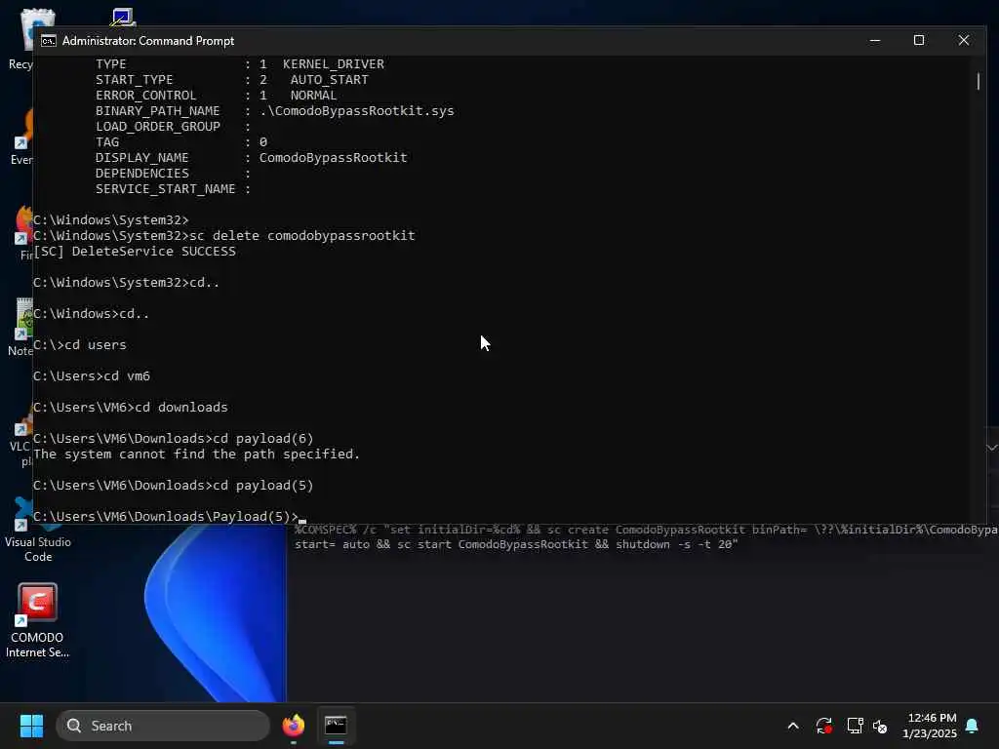Image resolution: width=999 pixels, height=749 pixels.
Task: Click background window %COMSPEC% command text
Action: coord(646,530)
